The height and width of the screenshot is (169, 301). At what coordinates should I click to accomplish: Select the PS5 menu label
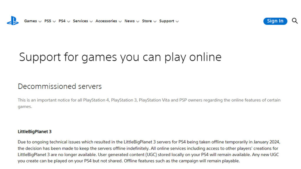click(48, 21)
